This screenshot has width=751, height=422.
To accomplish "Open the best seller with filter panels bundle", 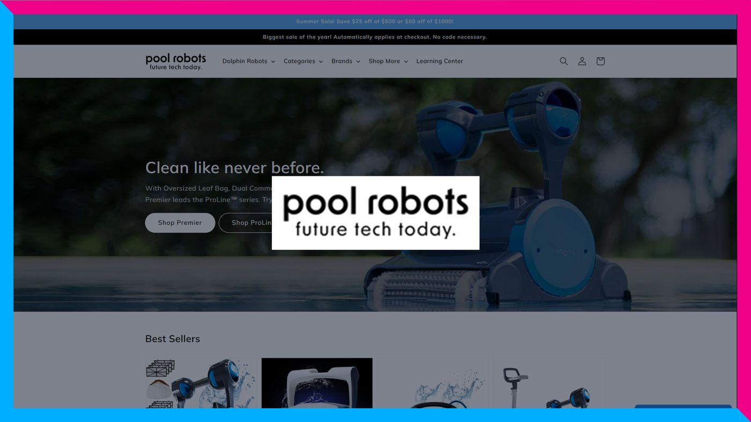I will click(x=201, y=383).
